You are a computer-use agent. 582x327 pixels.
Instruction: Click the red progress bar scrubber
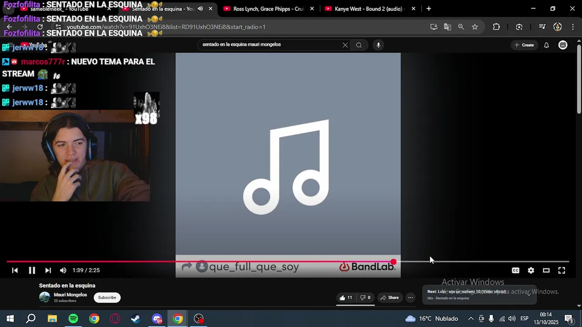pos(393,262)
